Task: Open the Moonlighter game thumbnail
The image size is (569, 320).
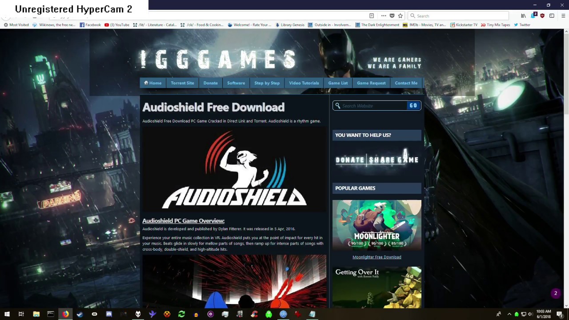Action: click(x=377, y=225)
